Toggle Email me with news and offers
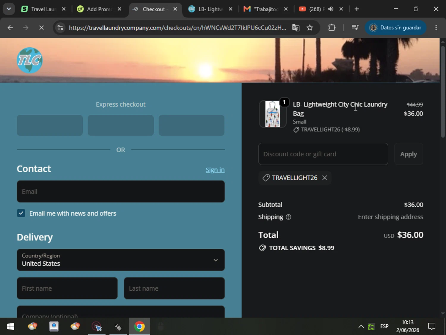This screenshot has width=446, height=335. click(x=21, y=213)
